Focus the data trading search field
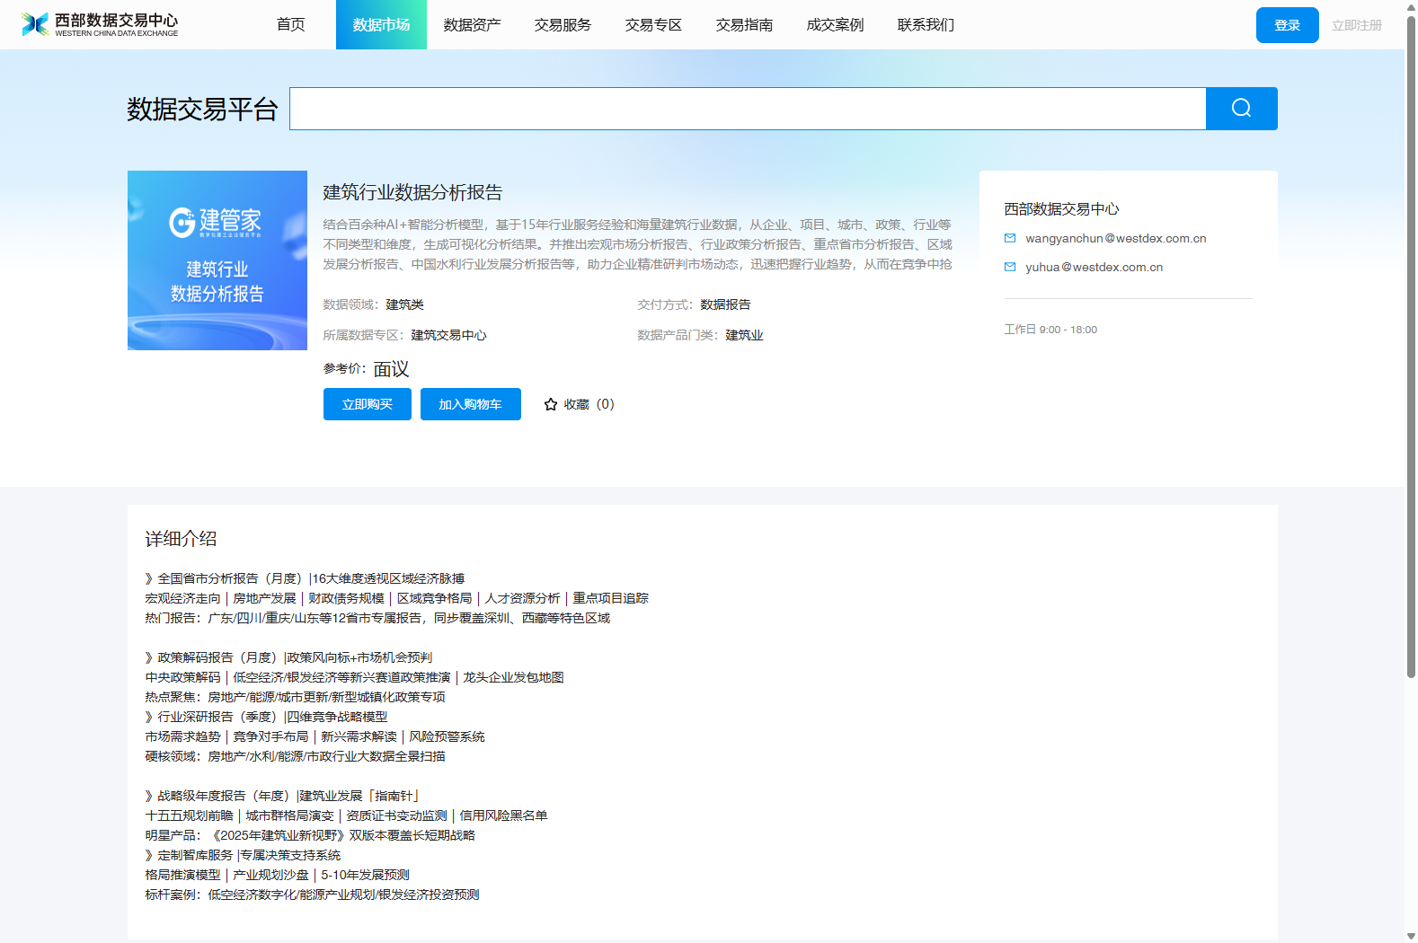The width and height of the screenshot is (1418, 943). [748, 109]
